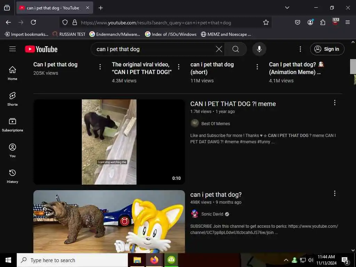Open 'can i pet that dog?' video title

pos(216,195)
